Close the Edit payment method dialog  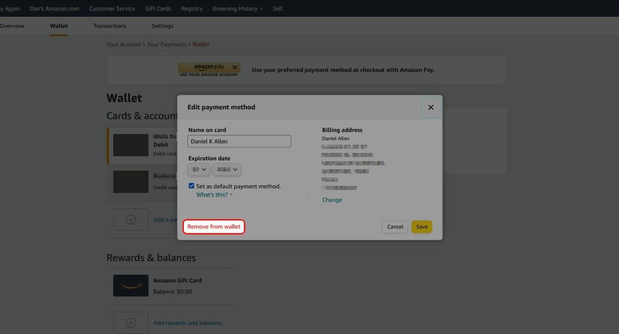(430, 107)
